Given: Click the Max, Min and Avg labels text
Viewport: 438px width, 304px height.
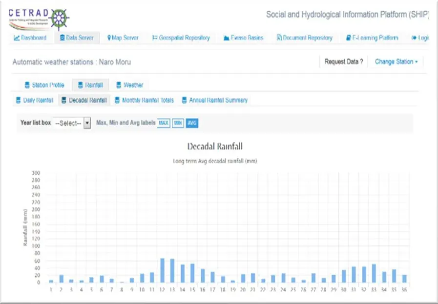Looking at the screenshot, I should [x=125, y=123].
